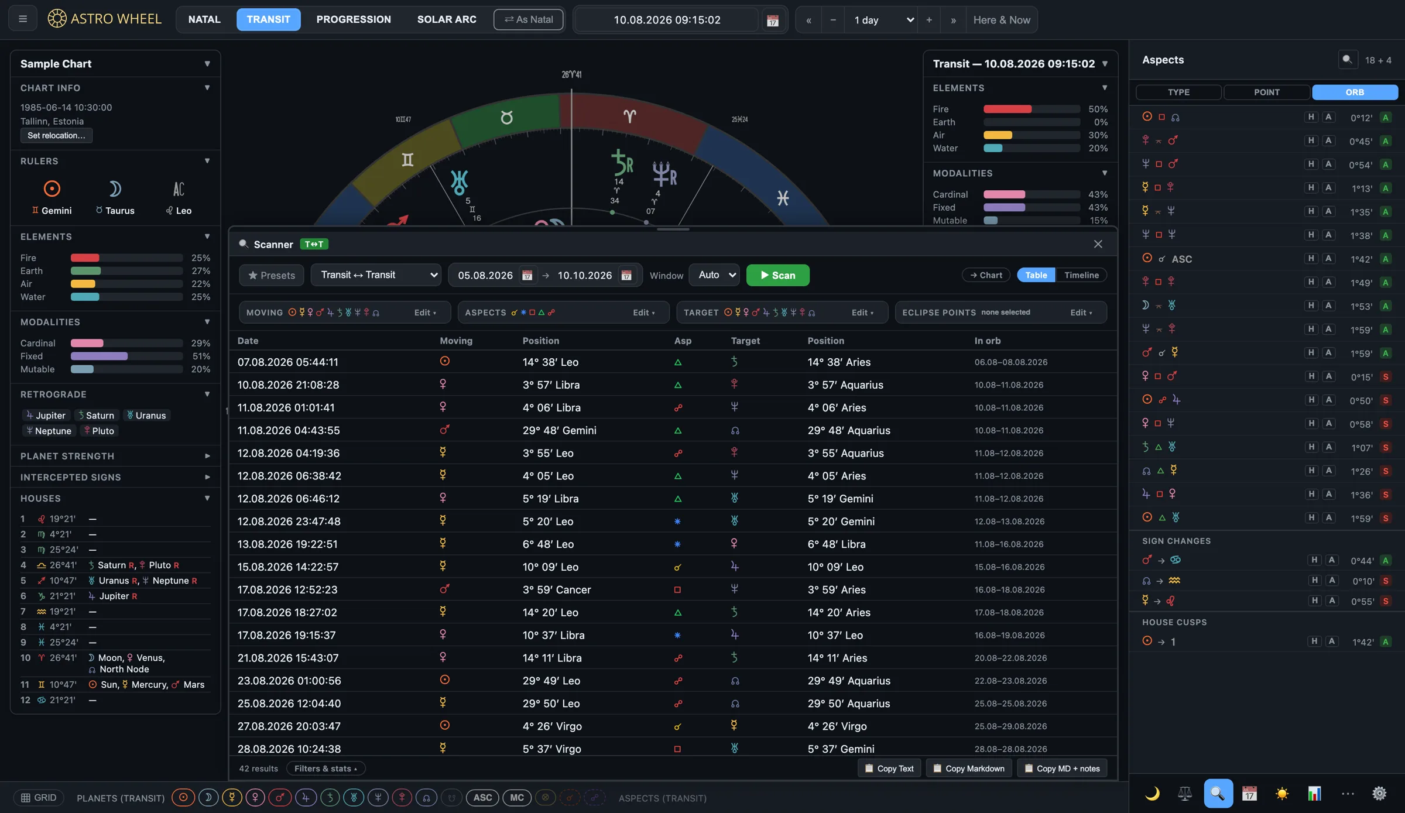Click the transit date time input field
Image resolution: width=1405 pixels, height=813 pixels.
[x=667, y=20]
